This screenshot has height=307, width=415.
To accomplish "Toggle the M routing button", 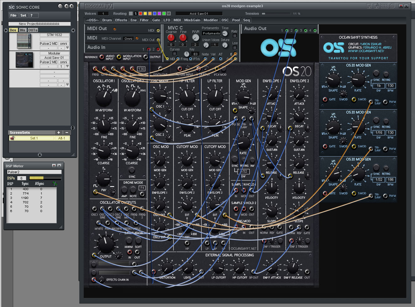I will click(169, 13).
